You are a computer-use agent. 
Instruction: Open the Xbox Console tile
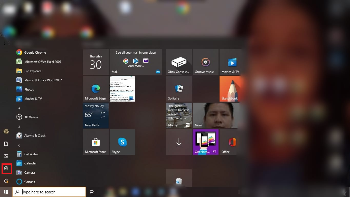(x=179, y=62)
